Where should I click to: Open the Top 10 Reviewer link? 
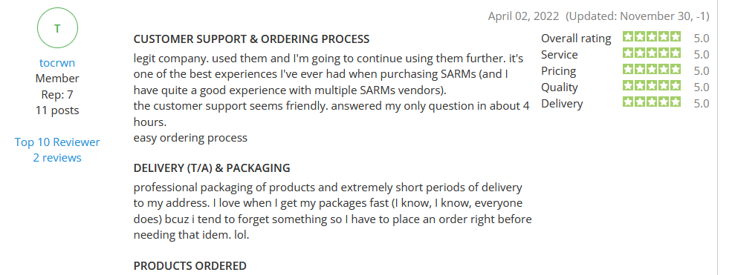[57, 142]
